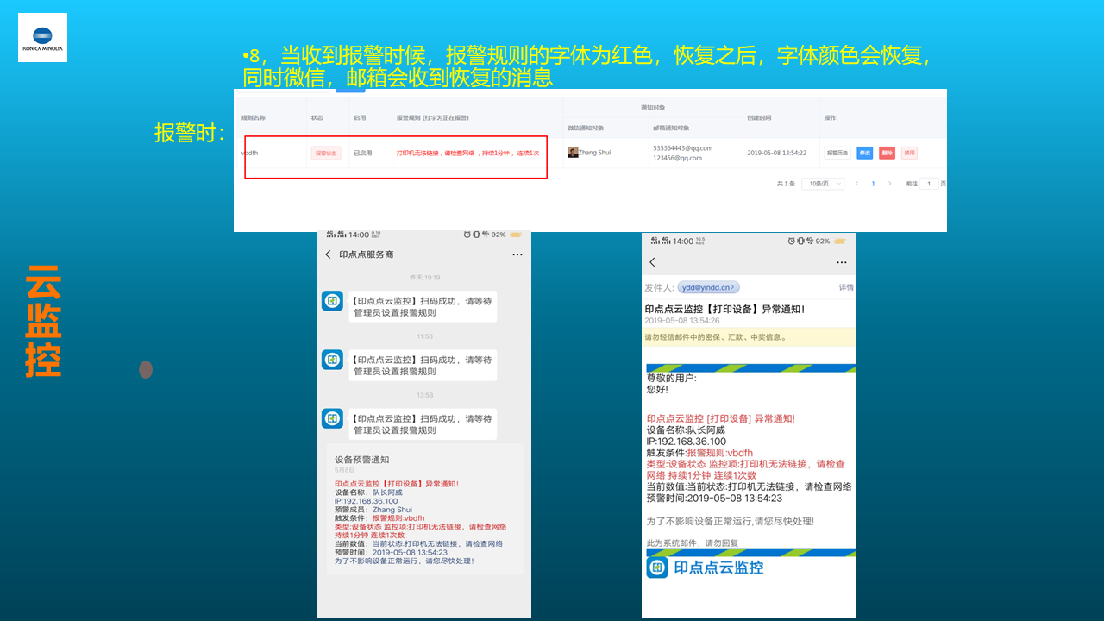1104x621 pixels.
Task: Open the 详情 details link in email
Action: pos(846,287)
